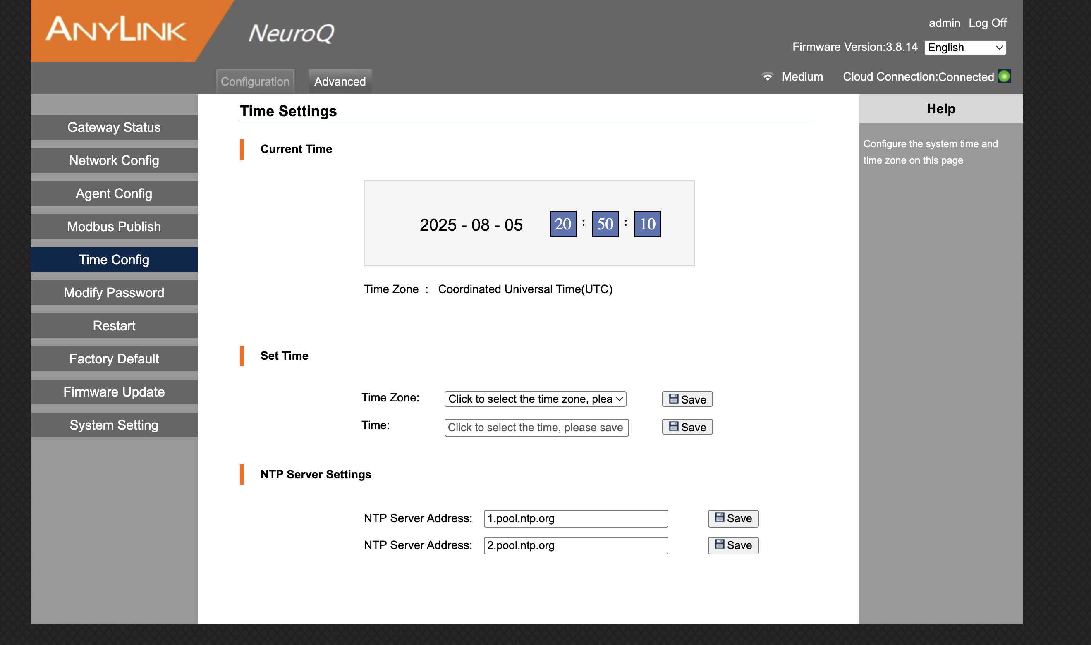Click the Log Off link
Image resolution: width=1091 pixels, height=645 pixels.
pos(987,23)
